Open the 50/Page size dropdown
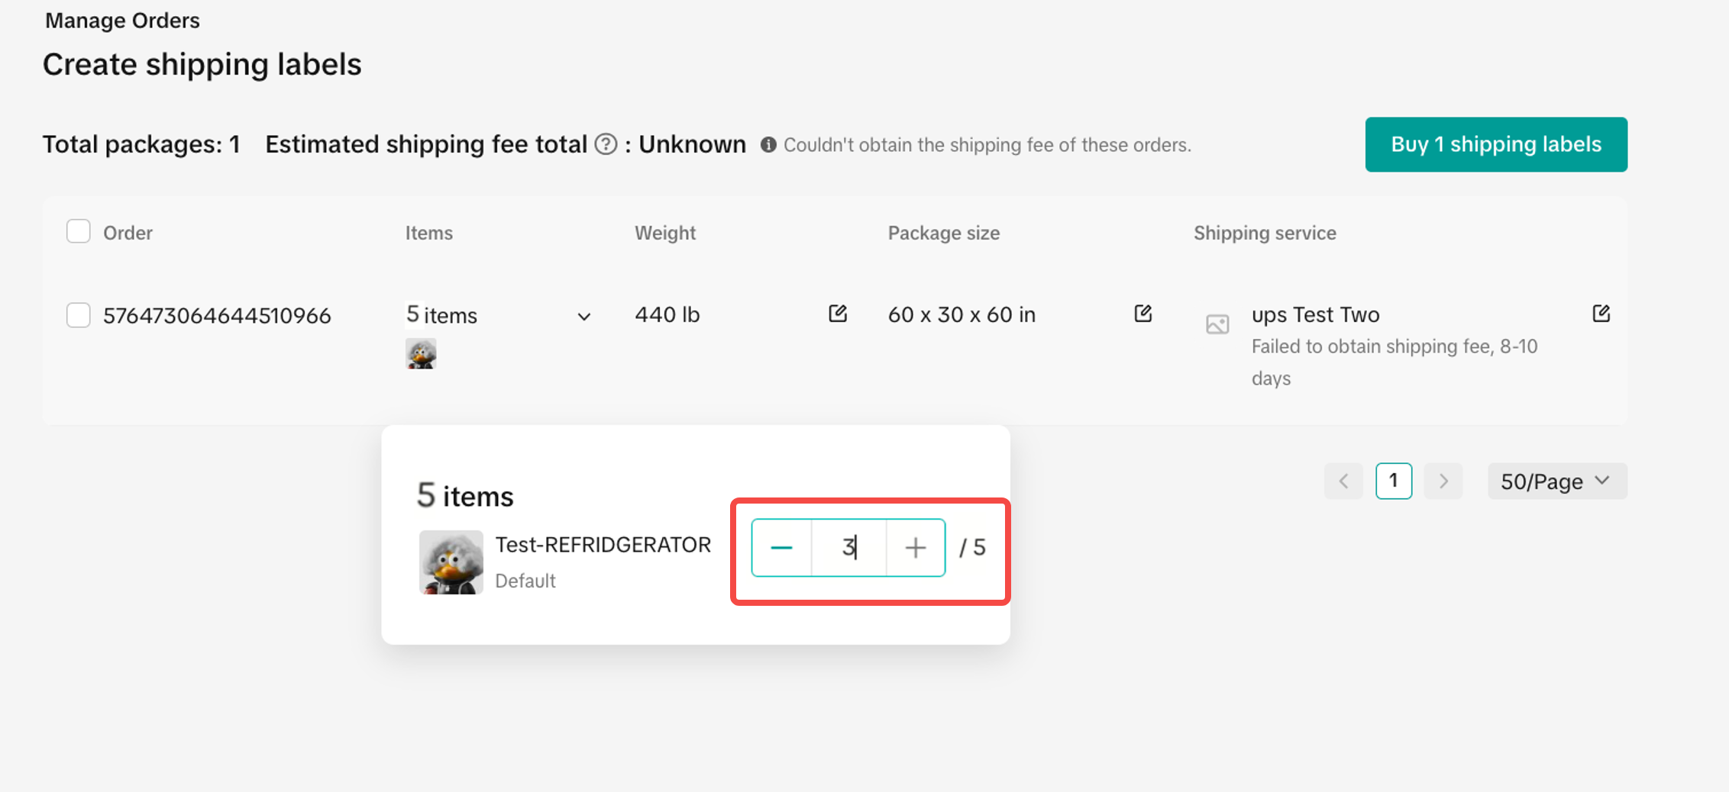The width and height of the screenshot is (1729, 792). (x=1556, y=481)
